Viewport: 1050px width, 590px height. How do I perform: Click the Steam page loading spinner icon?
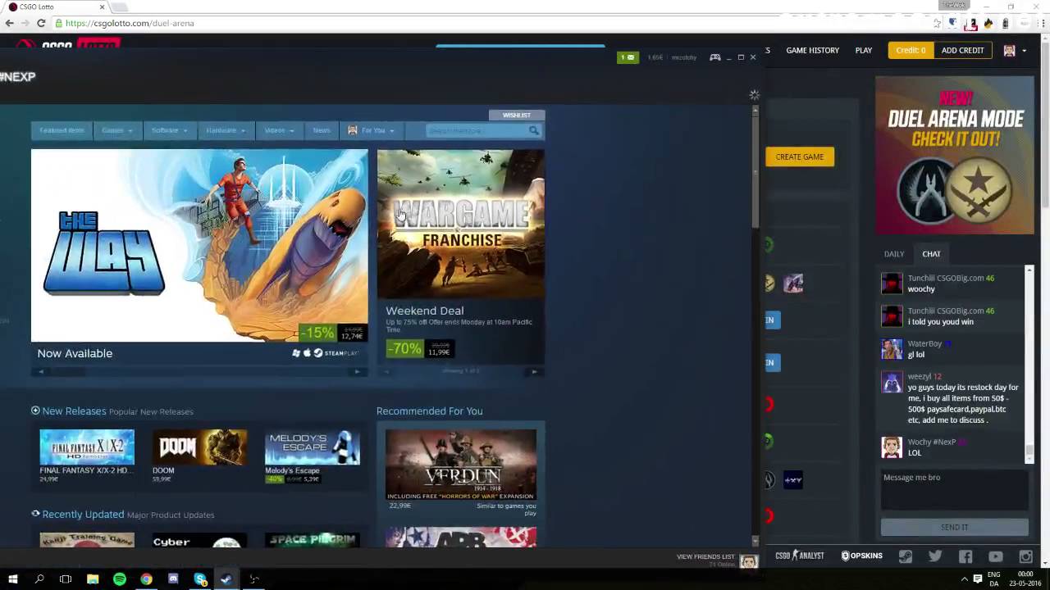click(x=754, y=95)
